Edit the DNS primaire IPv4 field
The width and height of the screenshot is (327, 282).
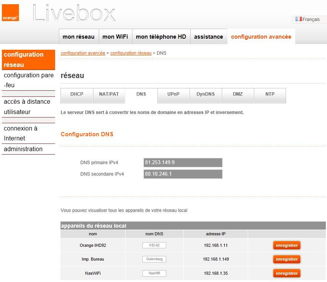click(183, 162)
